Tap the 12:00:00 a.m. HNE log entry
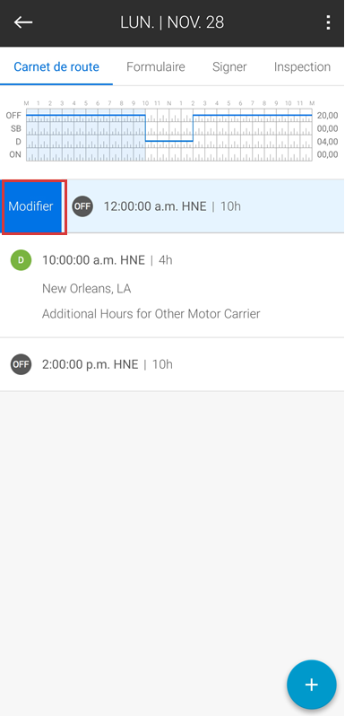The image size is (345, 716). click(x=206, y=206)
